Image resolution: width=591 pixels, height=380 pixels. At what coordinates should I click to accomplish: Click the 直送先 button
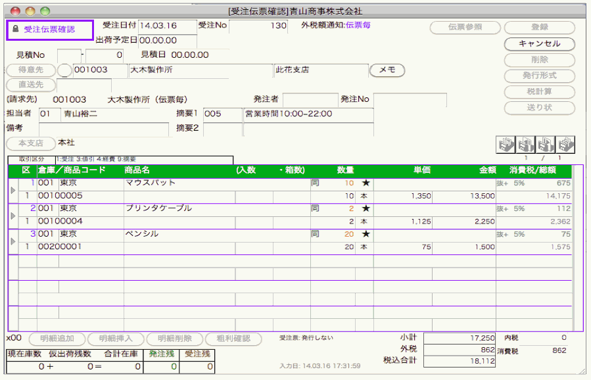31,85
